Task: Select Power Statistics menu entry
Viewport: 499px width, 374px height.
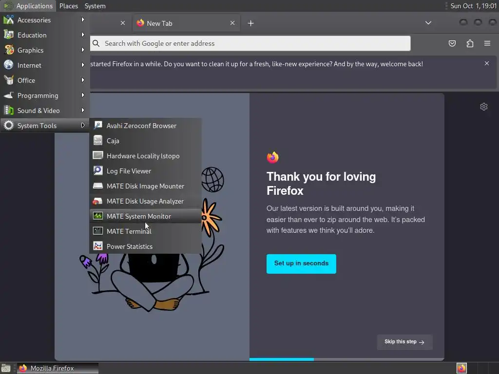Action: coord(145,246)
